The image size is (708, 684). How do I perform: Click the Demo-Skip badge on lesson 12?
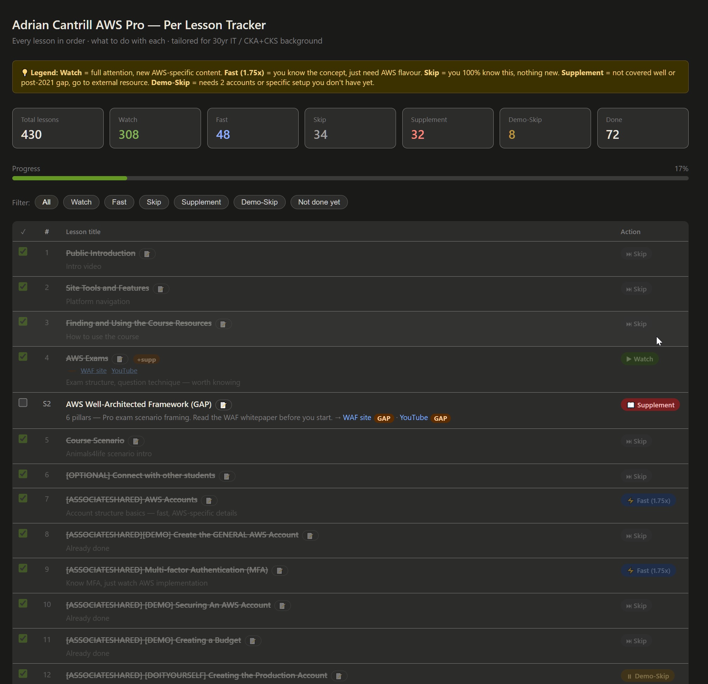pyautogui.click(x=648, y=676)
